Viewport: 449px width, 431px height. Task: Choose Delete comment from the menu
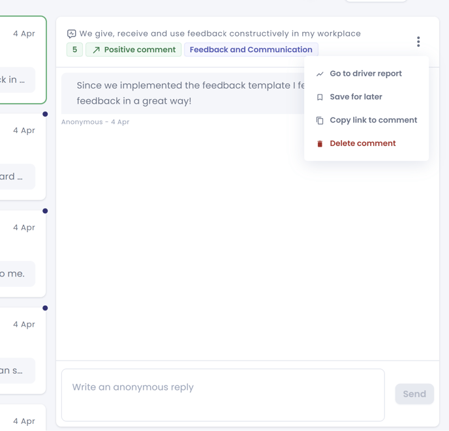[366, 143]
